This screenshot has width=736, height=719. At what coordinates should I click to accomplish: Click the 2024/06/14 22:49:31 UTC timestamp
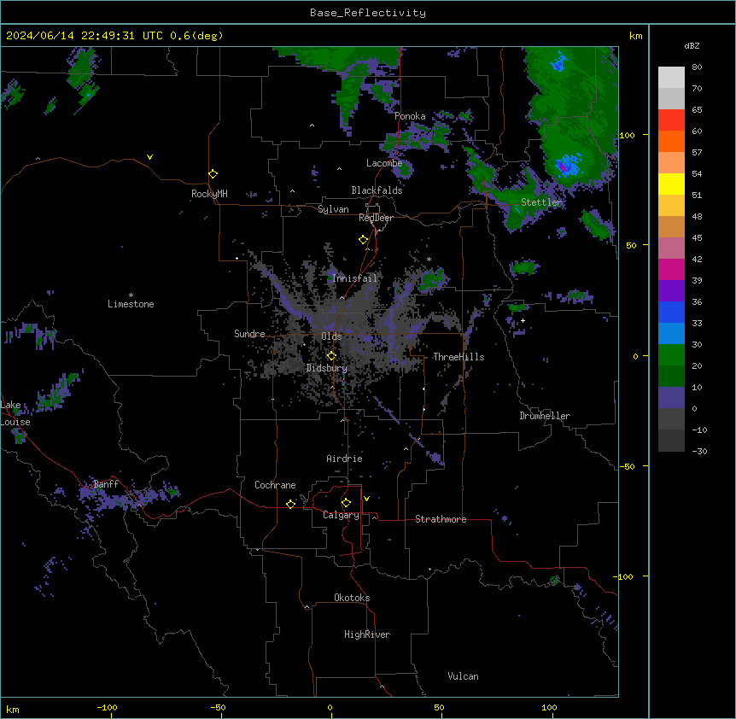85,36
